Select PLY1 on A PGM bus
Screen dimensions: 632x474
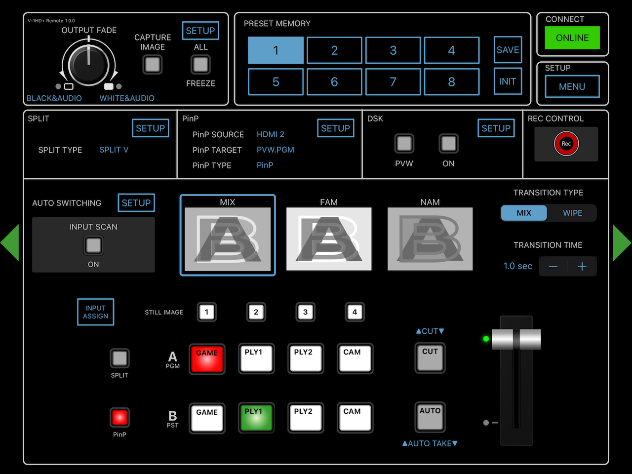coord(256,358)
